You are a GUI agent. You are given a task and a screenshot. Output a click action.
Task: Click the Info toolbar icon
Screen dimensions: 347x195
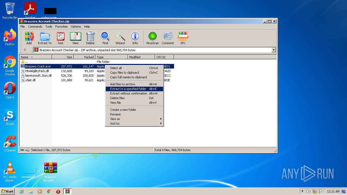(135, 38)
